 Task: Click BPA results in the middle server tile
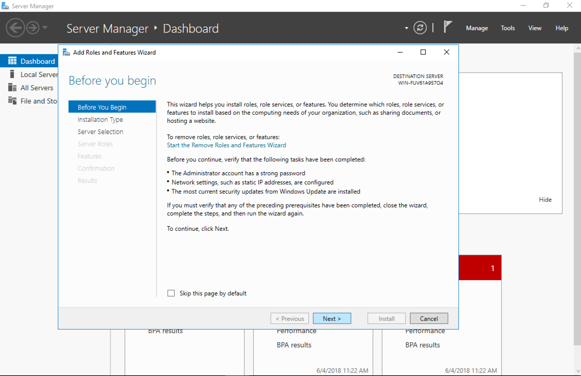click(x=294, y=345)
